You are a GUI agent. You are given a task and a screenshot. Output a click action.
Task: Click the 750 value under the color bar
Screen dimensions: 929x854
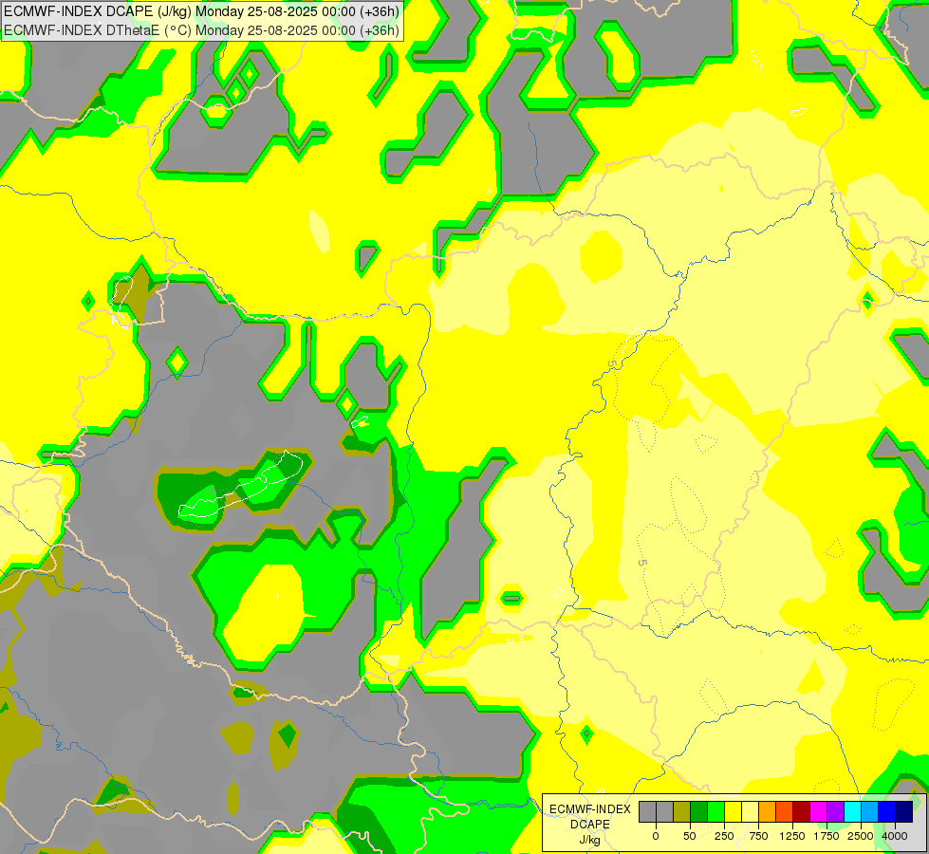pyautogui.click(x=758, y=836)
